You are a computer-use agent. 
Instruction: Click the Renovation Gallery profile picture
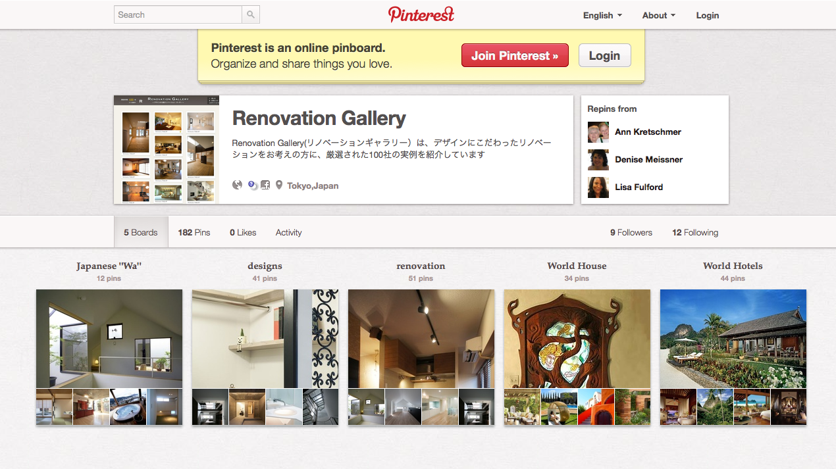pyautogui.click(x=167, y=149)
